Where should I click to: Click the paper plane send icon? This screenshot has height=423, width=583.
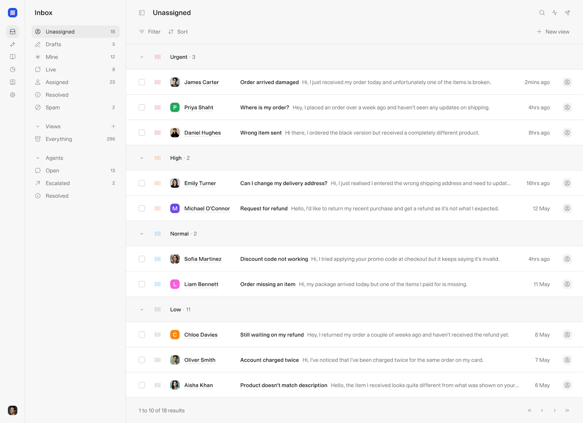point(567,13)
